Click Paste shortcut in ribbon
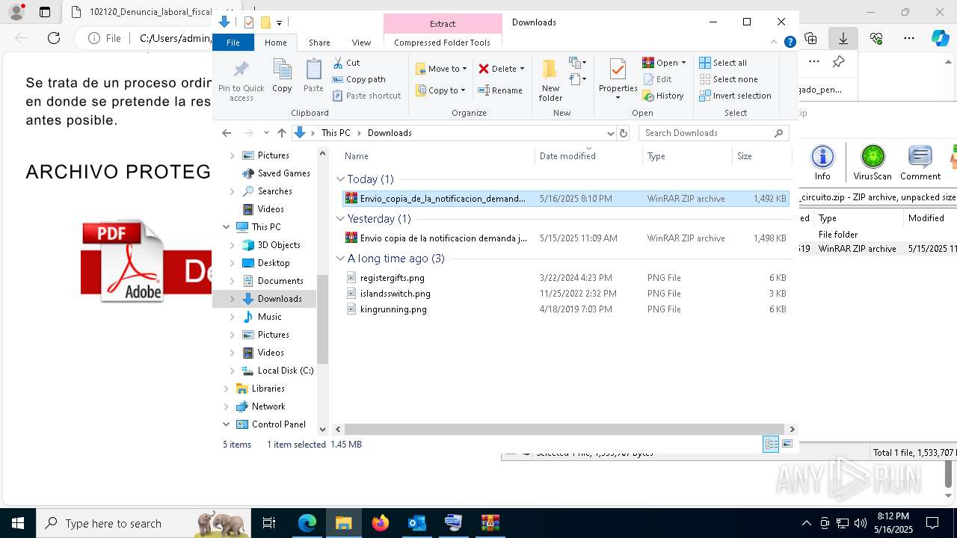The height and width of the screenshot is (538, 957). pyautogui.click(x=366, y=96)
